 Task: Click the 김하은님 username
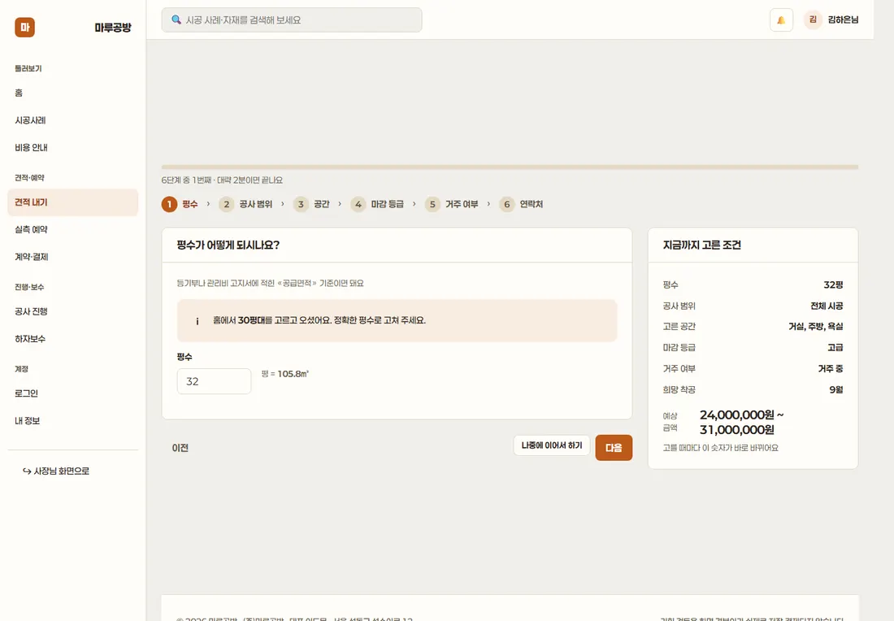[843, 20]
